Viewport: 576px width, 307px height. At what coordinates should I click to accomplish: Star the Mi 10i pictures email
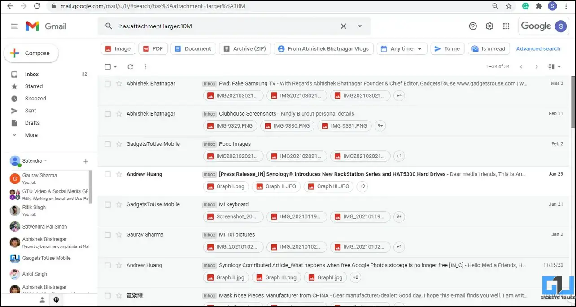(x=119, y=235)
